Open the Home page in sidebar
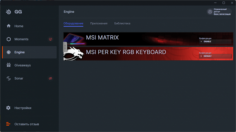 coord(29,26)
